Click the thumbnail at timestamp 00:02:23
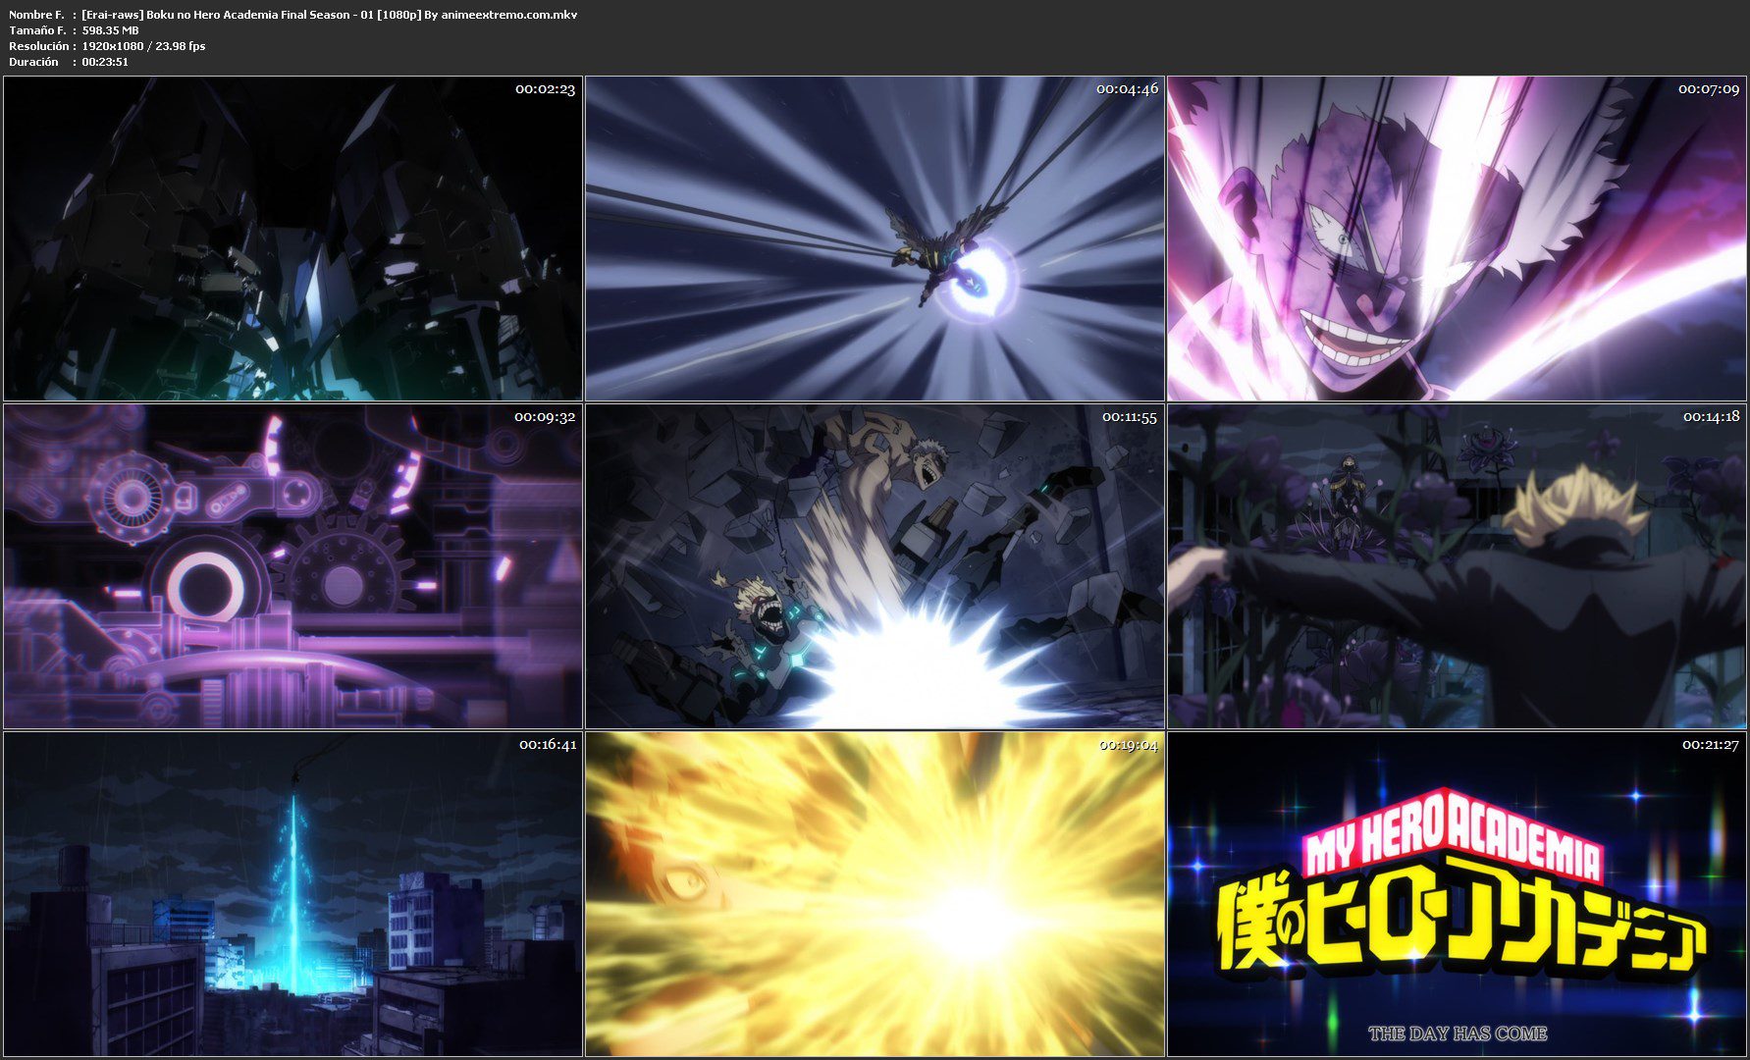The image size is (1750, 1060). coord(292,238)
